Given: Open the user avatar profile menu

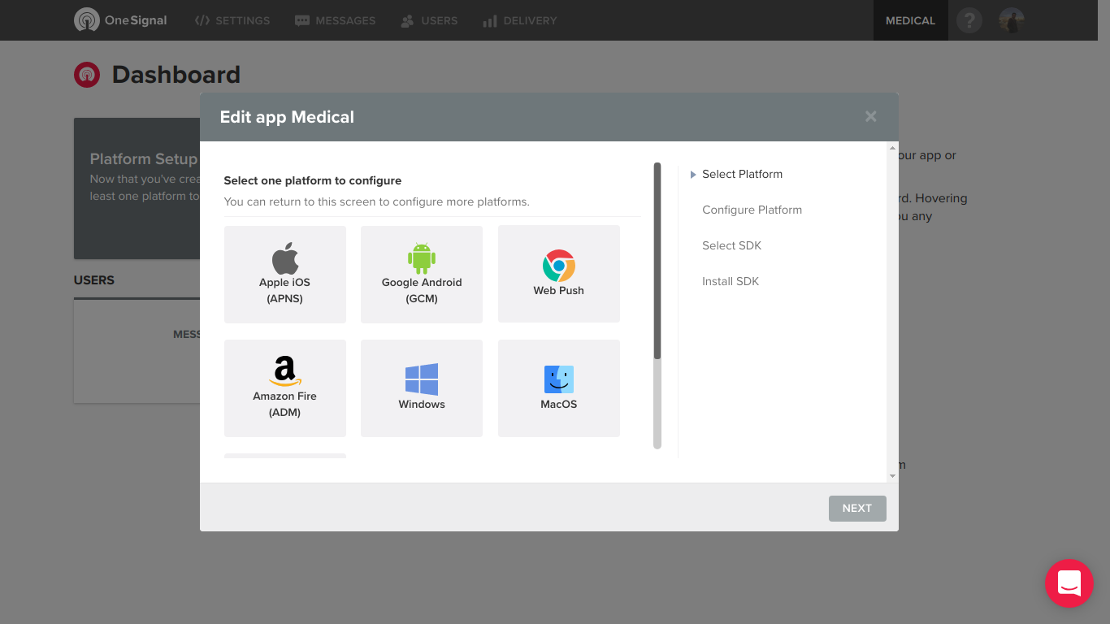Looking at the screenshot, I should (x=1012, y=20).
